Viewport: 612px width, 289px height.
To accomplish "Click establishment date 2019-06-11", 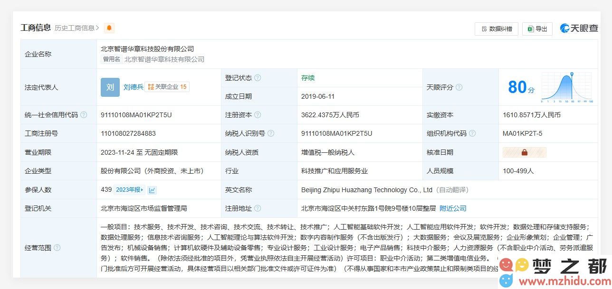I will tap(318, 96).
